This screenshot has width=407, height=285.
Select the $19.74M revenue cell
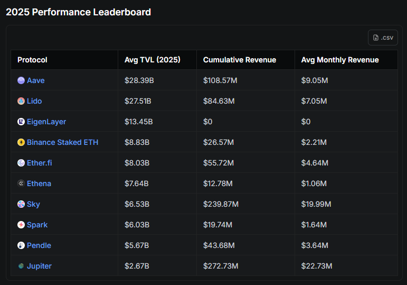245,225
